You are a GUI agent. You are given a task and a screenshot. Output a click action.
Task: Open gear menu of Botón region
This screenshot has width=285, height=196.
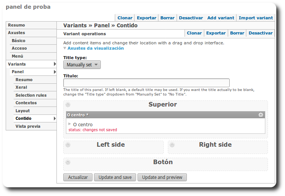click(x=68, y=162)
